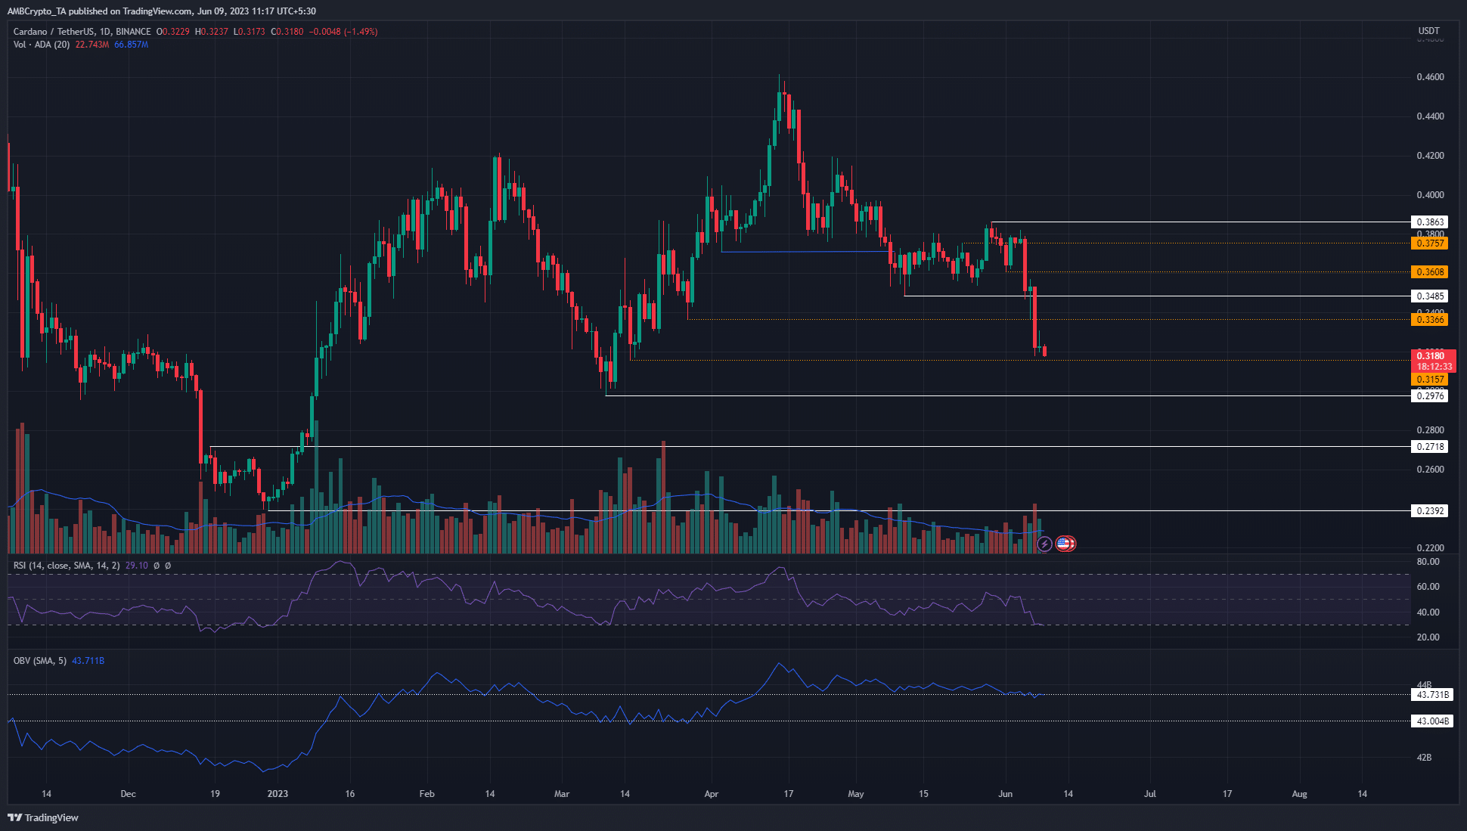Click the orange 0.3366 price label
The image size is (1467, 831).
pos(1430,320)
